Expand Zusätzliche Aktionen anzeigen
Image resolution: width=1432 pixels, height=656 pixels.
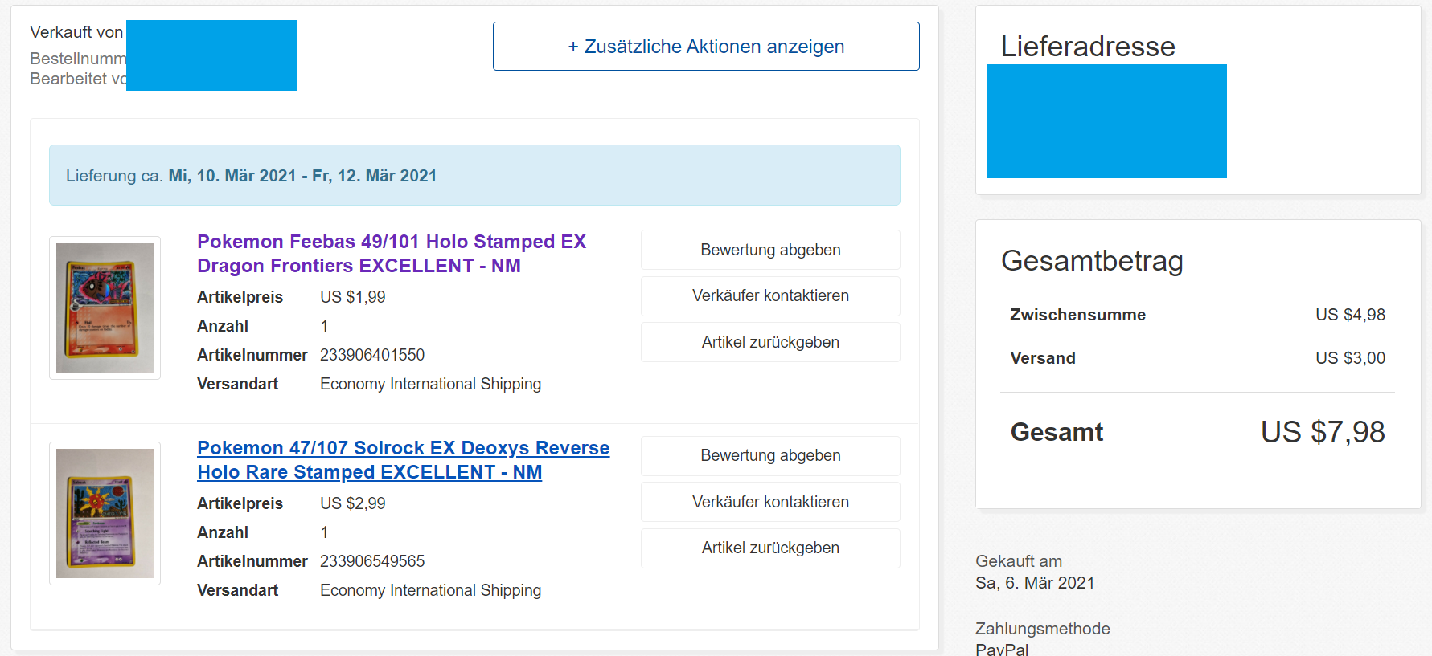[706, 47]
